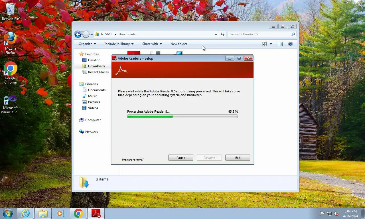Minimize the Adobe Reader setup window

click(230, 58)
